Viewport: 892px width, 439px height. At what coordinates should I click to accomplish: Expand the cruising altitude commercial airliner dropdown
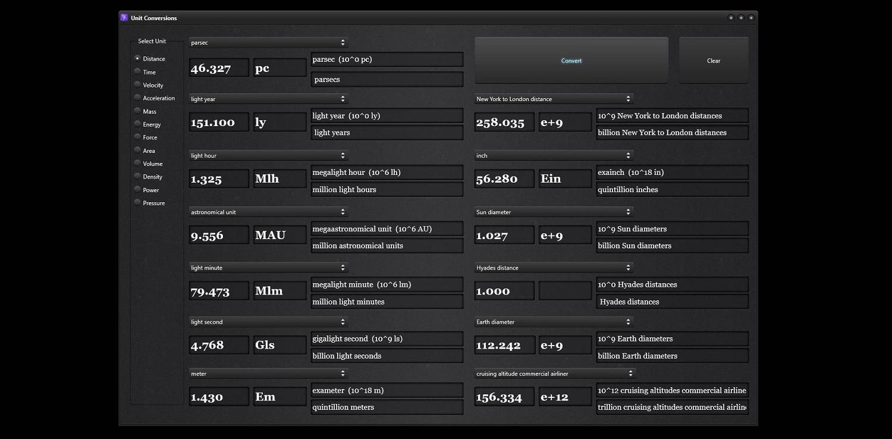[555, 374]
